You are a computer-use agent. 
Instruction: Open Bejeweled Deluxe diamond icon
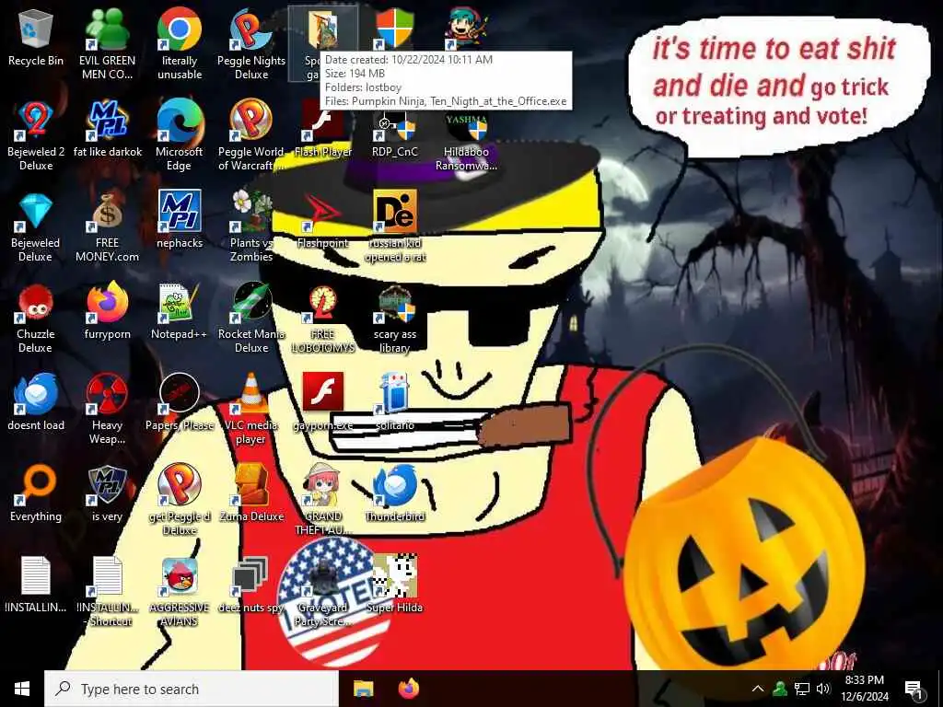tap(36, 226)
